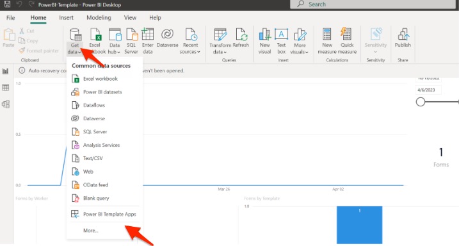This screenshot has width=459, height=246.
Task: Select the Web data source
Action: point(105,172)
